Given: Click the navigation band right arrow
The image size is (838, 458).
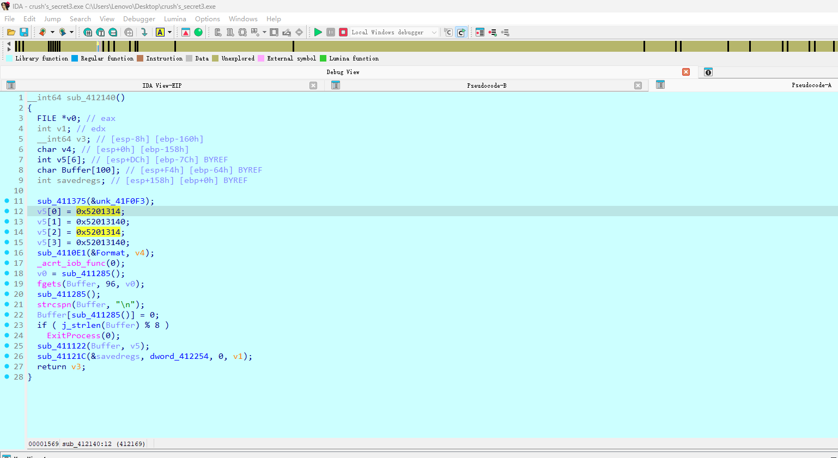Looking at the screenshot, I should (9, 49).
